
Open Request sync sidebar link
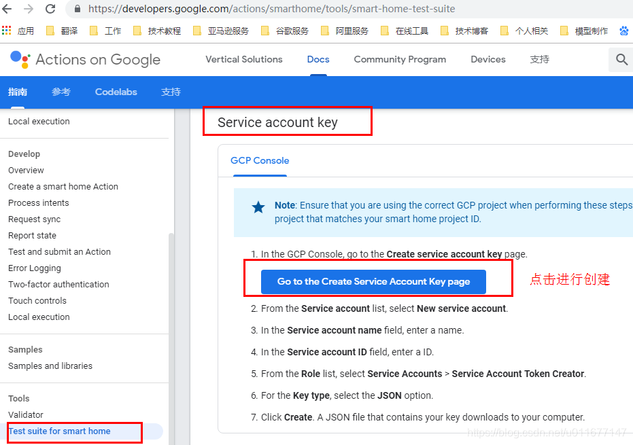[x=34, y=219]
